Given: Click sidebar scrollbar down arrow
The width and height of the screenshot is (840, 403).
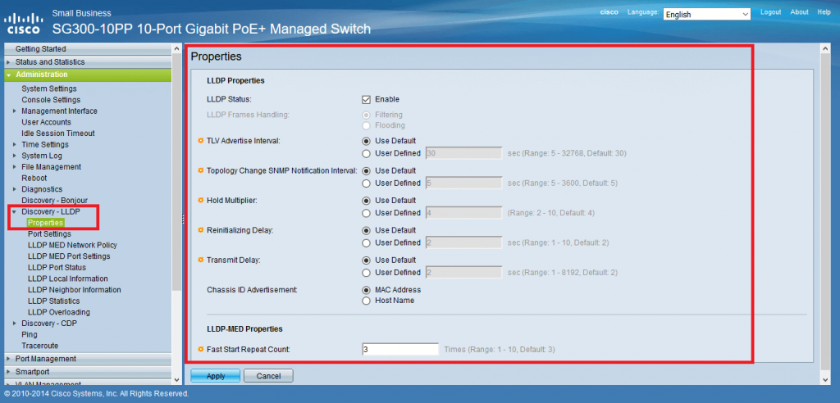Looking at the screenshot, I should pyautogui.click(x=177, y=379).
